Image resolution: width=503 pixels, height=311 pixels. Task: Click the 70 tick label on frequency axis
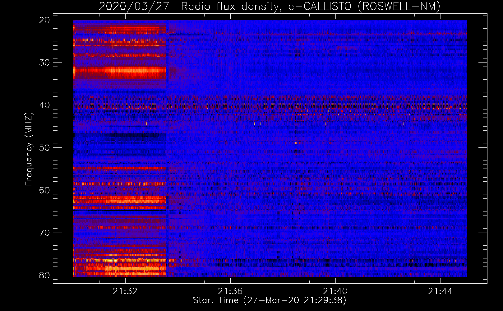tap(45, 233)
